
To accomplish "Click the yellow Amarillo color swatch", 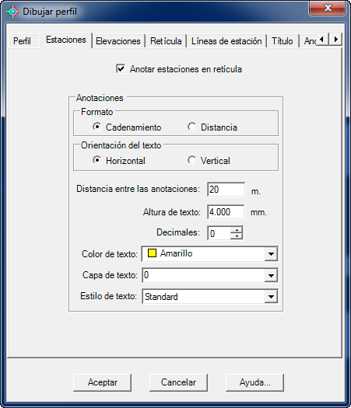I will [152, 253].
